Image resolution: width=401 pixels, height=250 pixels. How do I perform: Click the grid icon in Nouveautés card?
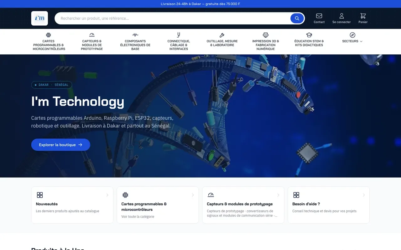40,195
